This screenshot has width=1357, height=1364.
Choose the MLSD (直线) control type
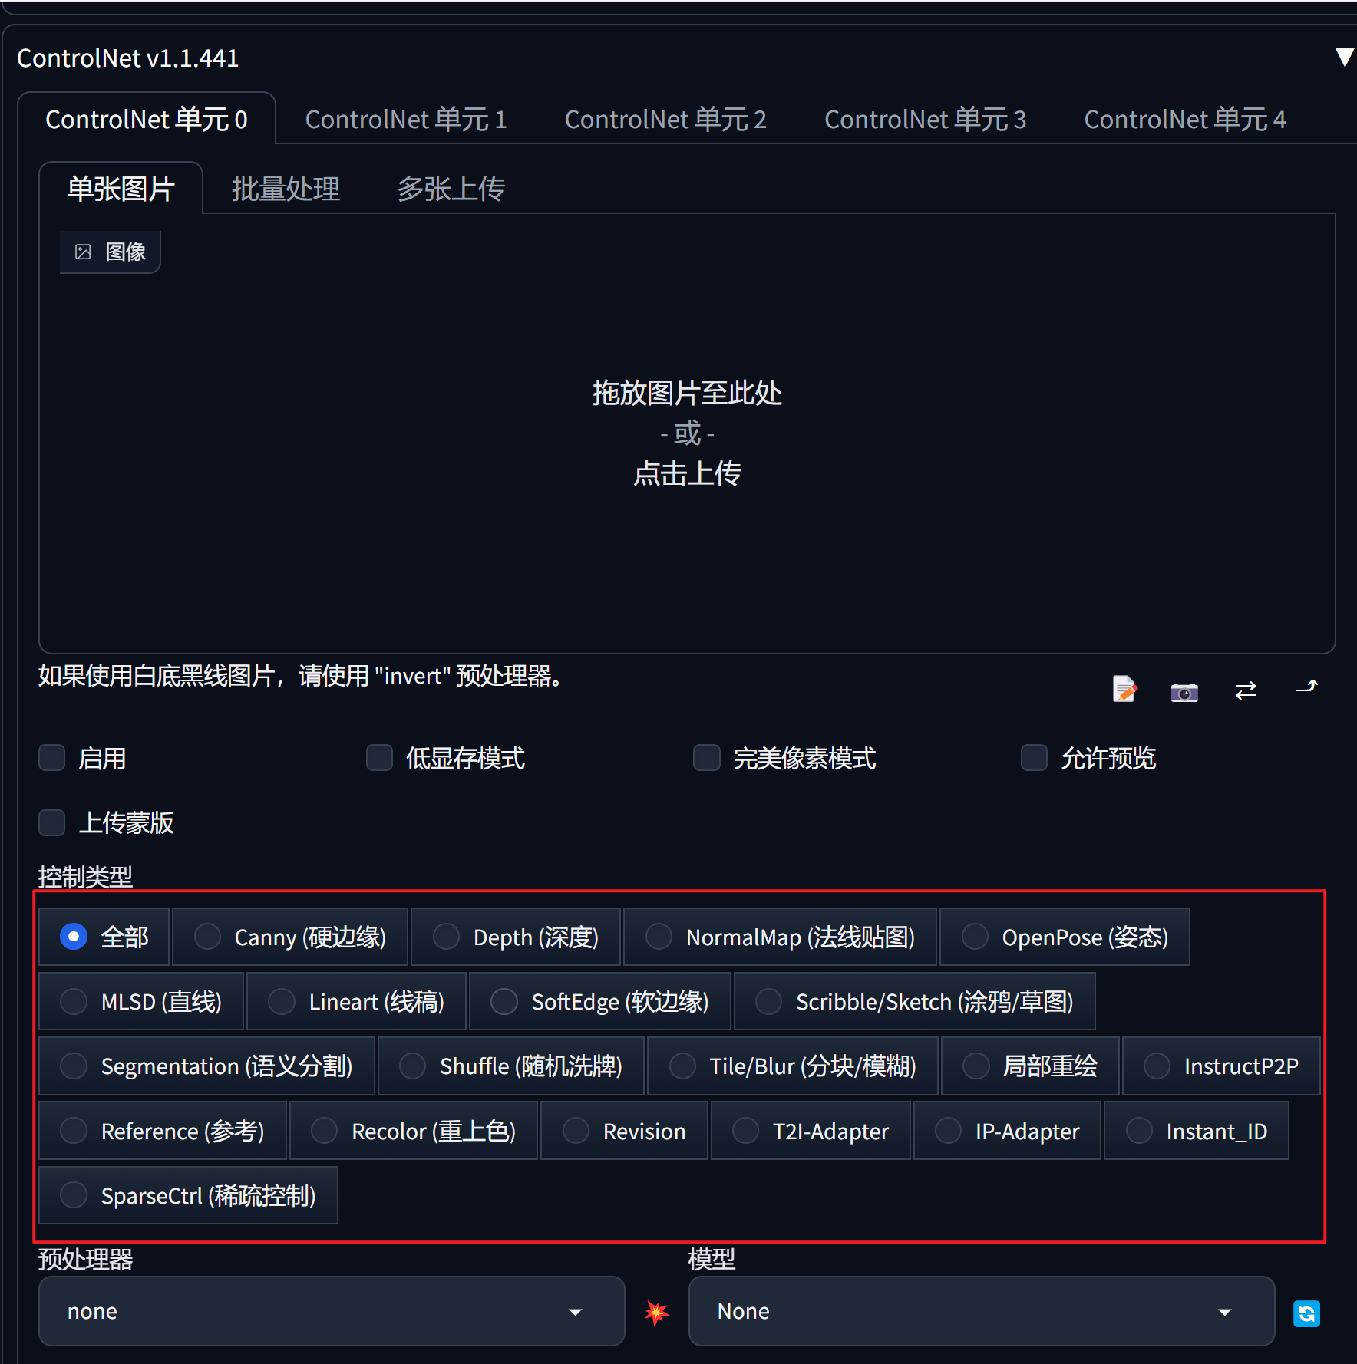point(141,1001)
